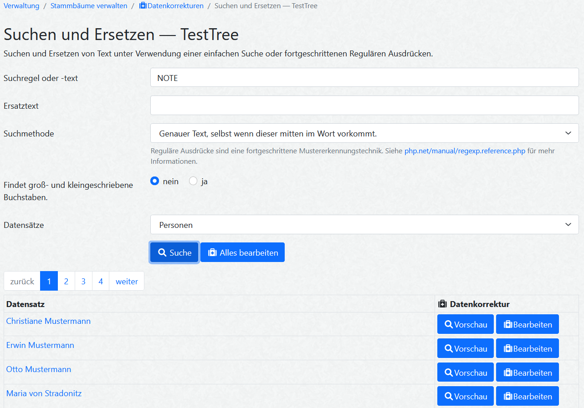Click 'weiter' to go to next page
The height and width of the screenshot is (408, 584).
127,282
